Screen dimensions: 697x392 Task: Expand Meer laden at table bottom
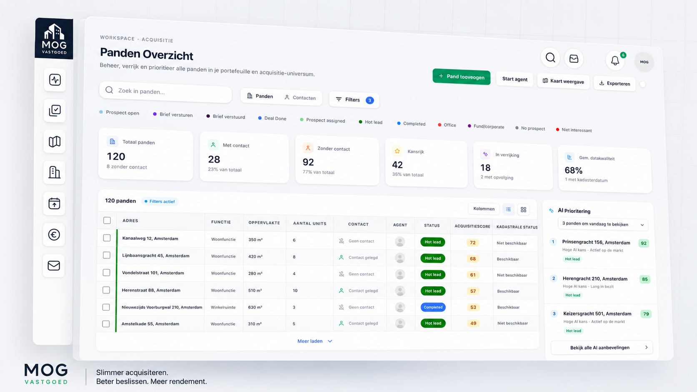[x=315, y=341]
